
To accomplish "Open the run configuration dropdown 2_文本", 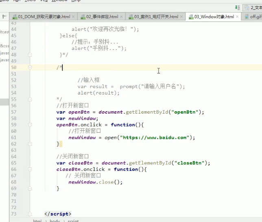I will 253,8.
